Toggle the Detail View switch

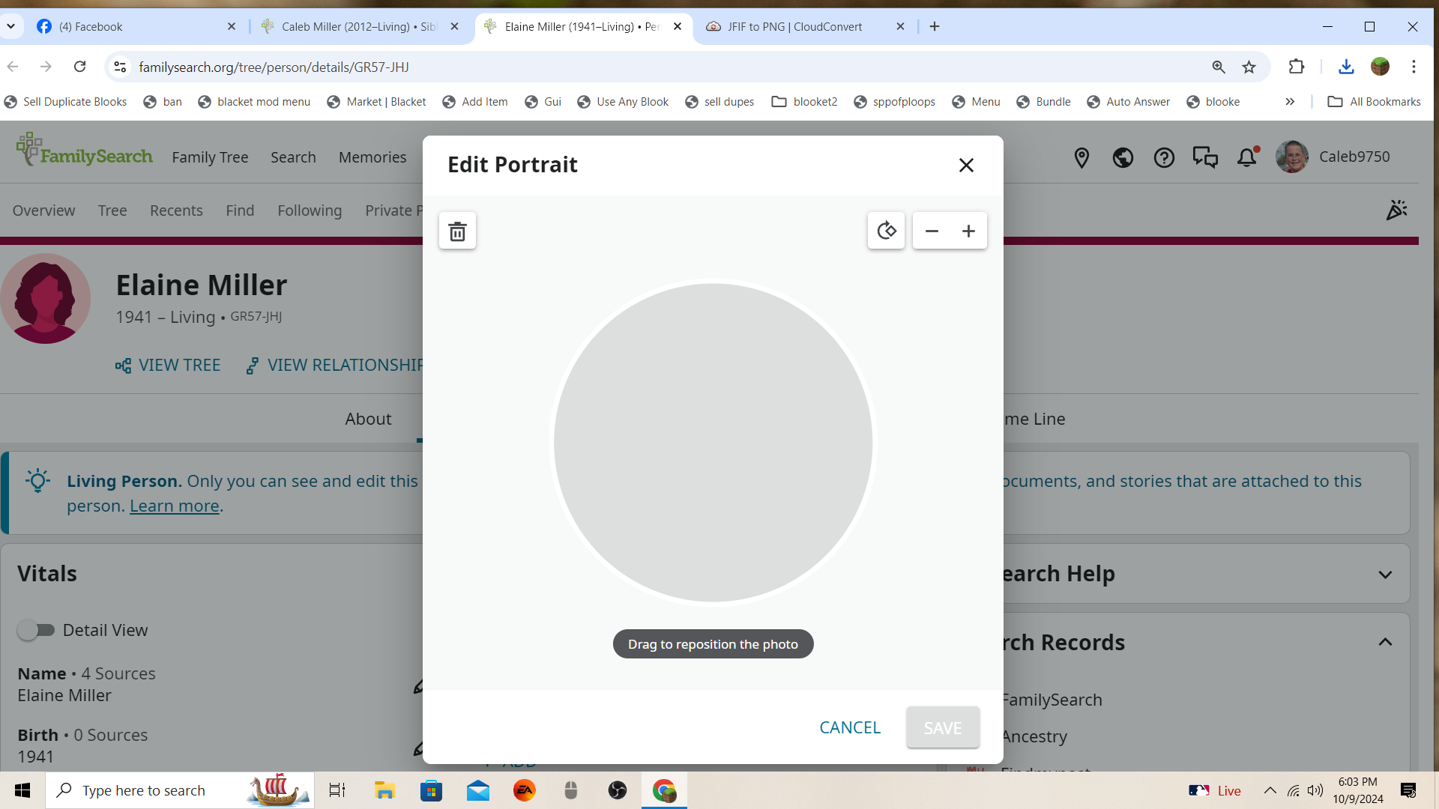[36, 630]
